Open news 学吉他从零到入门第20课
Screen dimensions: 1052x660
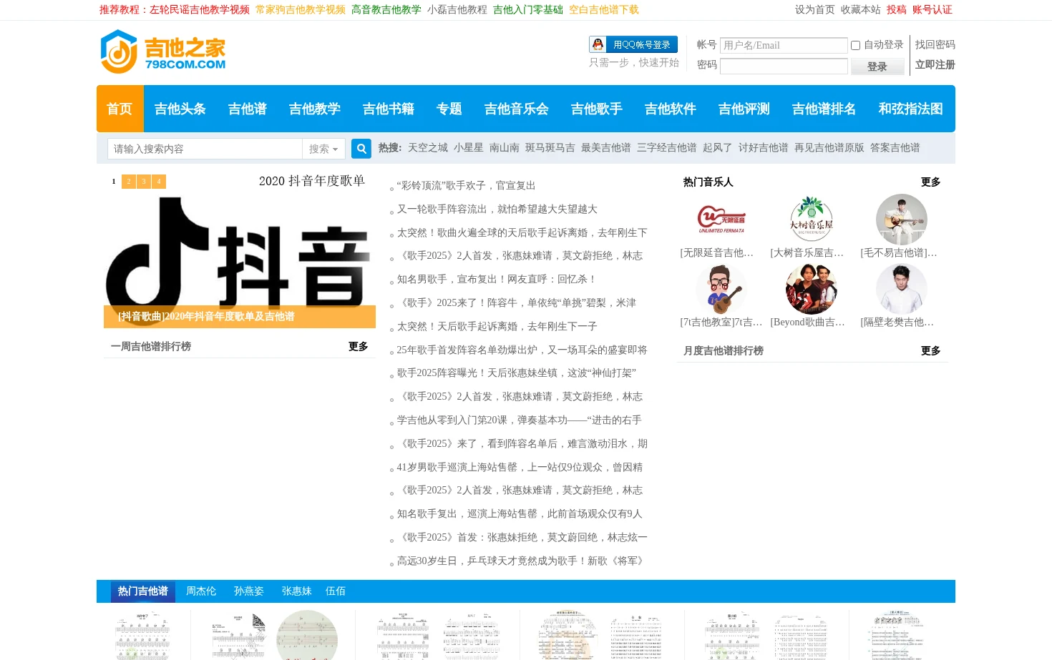pyautogui.click(x=520, y=420)
